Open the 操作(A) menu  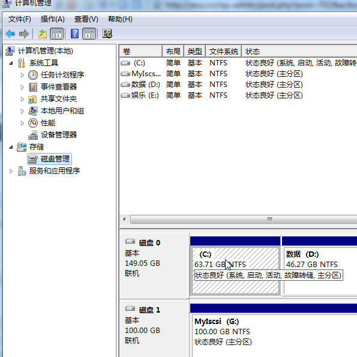(x=52, y=19)
